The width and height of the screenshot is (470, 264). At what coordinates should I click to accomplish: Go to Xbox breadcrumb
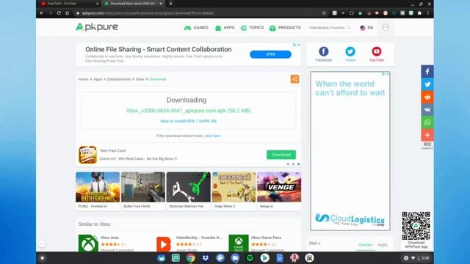(x=140, y=79)
